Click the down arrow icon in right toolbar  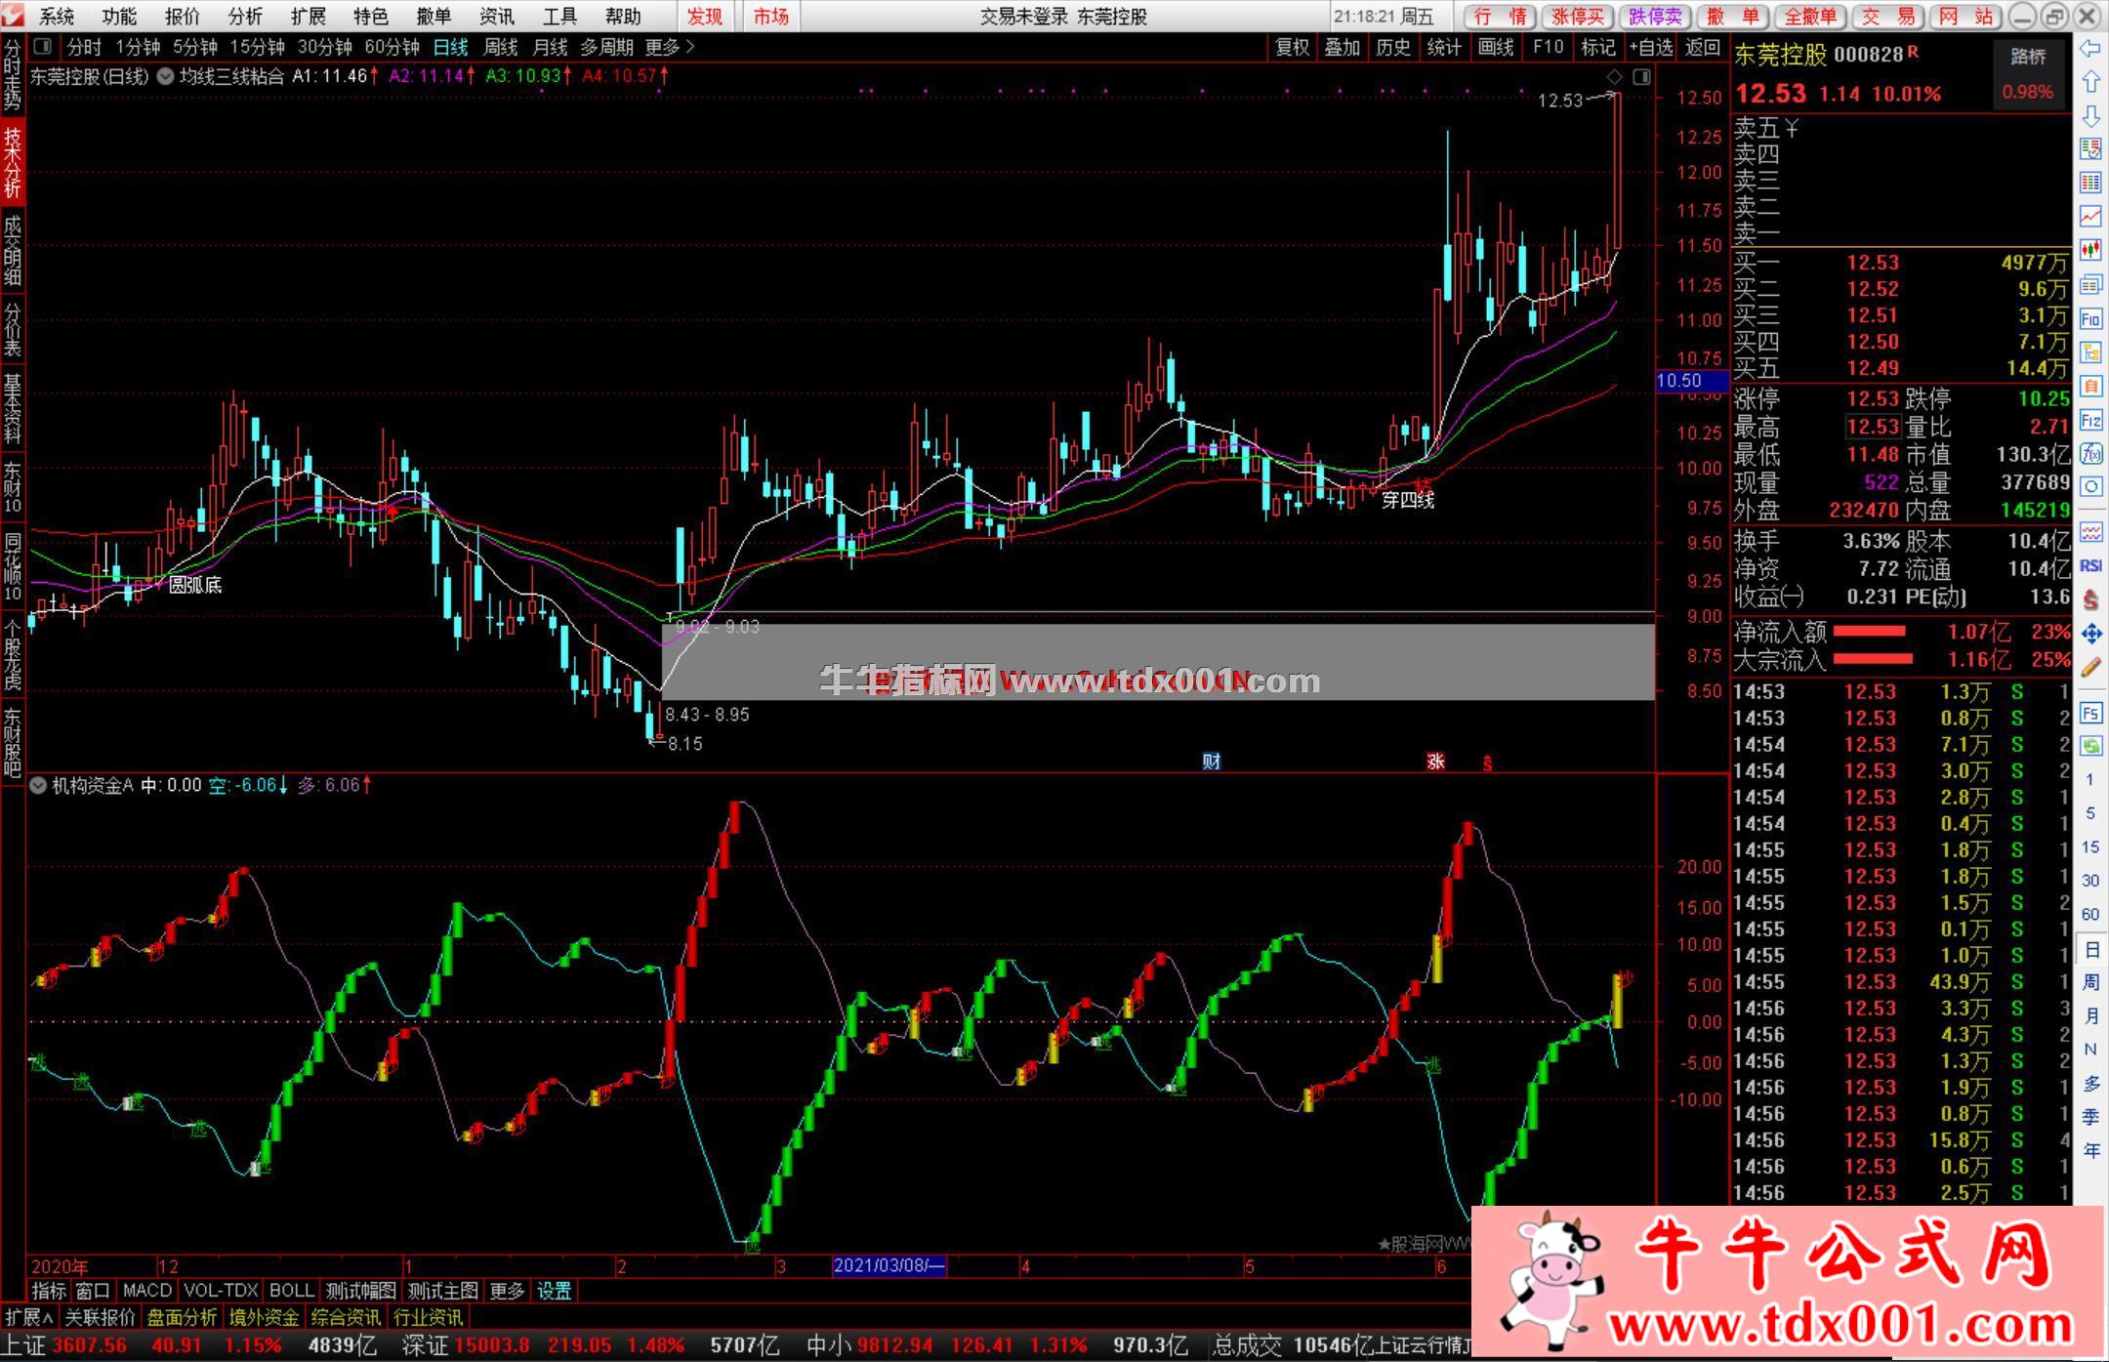pos(2090,115)
